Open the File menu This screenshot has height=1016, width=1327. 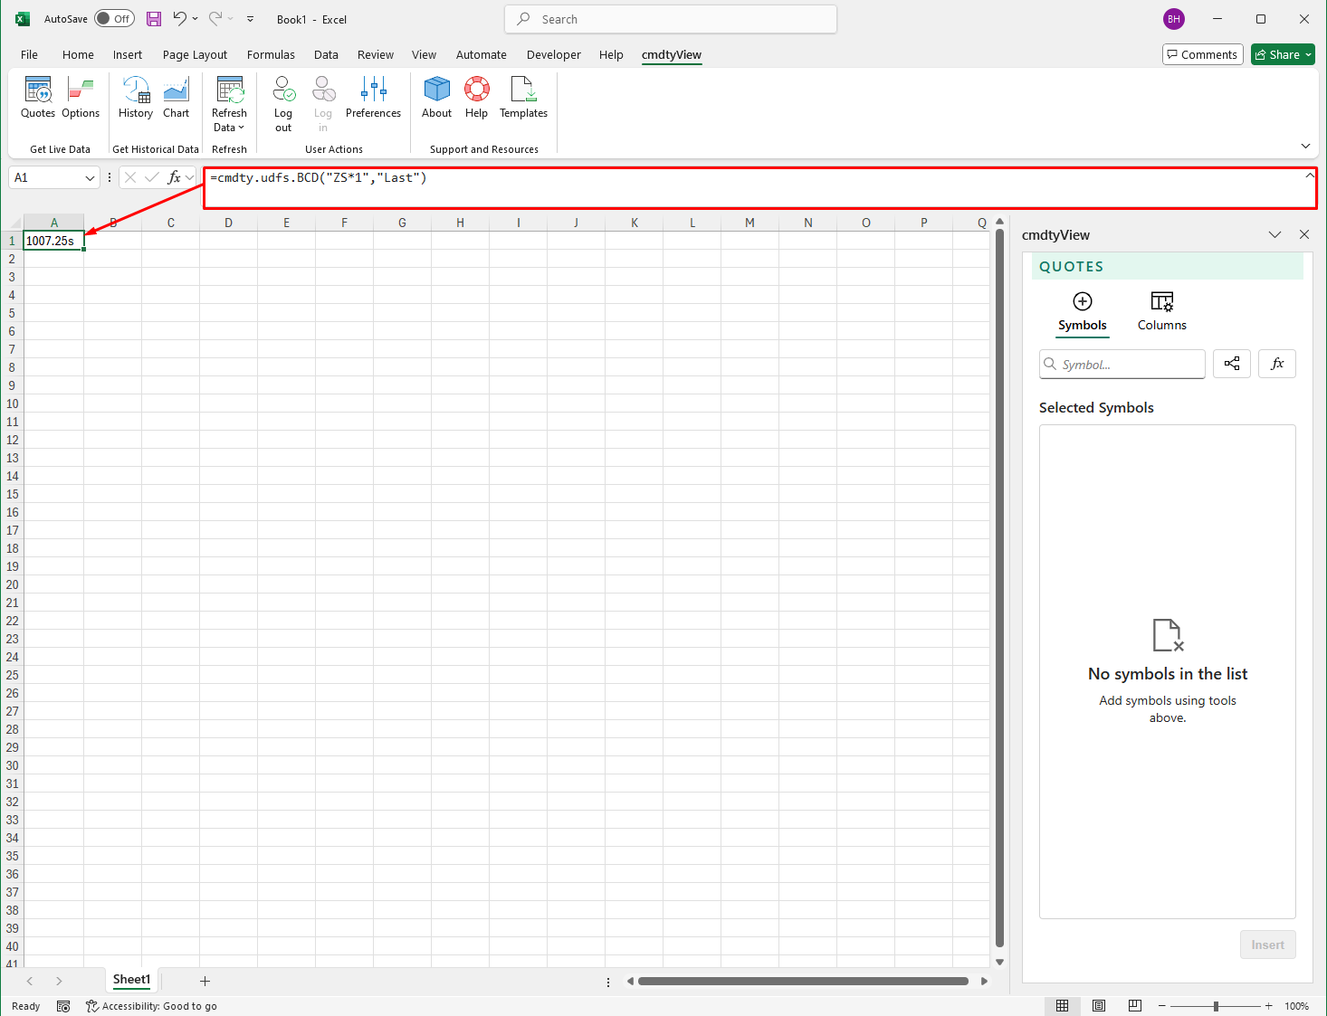tap(29, 54)
